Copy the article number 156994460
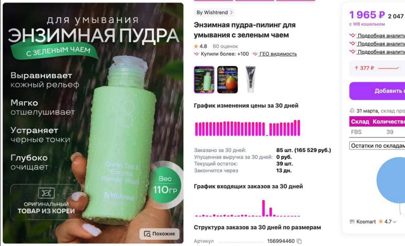Viewport: 405px width, 246px height. pos(299,241)
